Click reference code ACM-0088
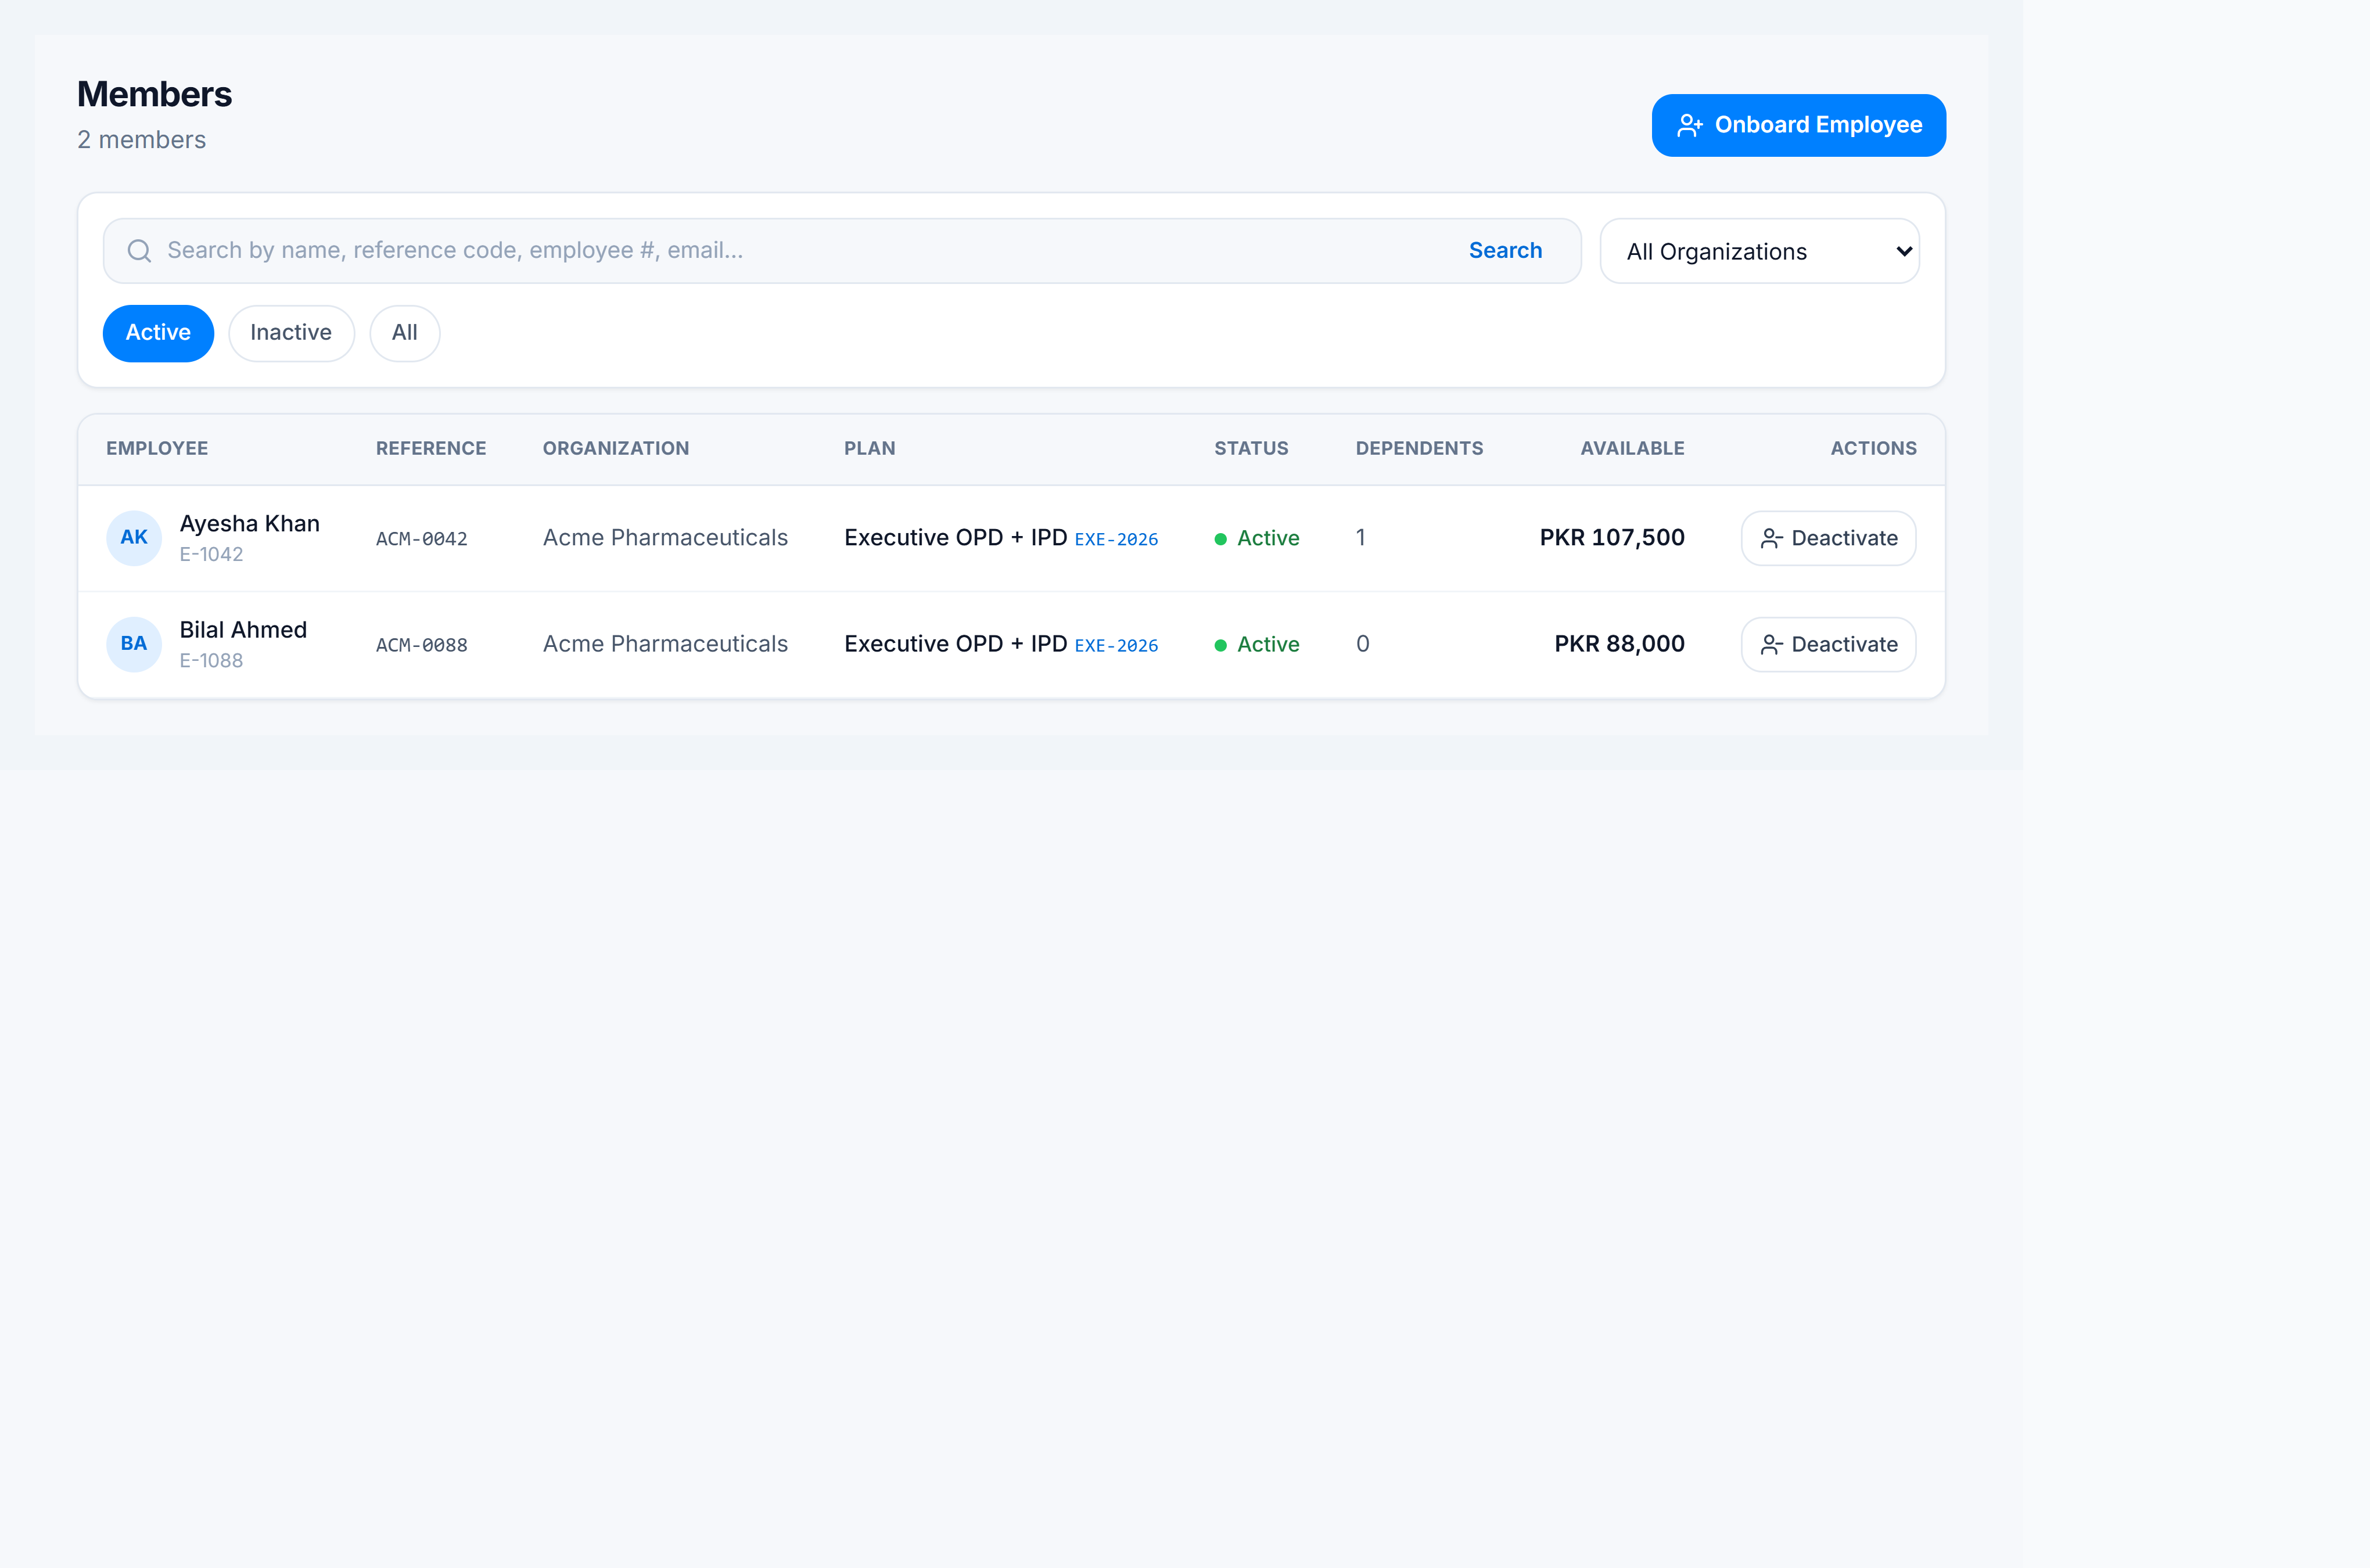 click(x=421, y=645)
